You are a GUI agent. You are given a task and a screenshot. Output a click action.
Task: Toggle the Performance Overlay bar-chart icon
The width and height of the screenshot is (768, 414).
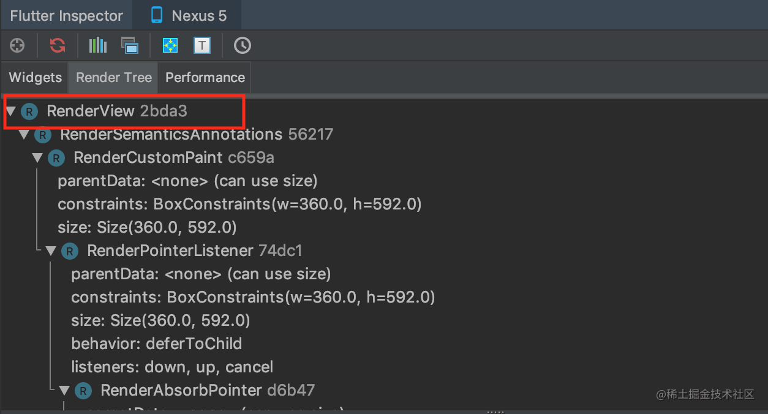(98, 45)
